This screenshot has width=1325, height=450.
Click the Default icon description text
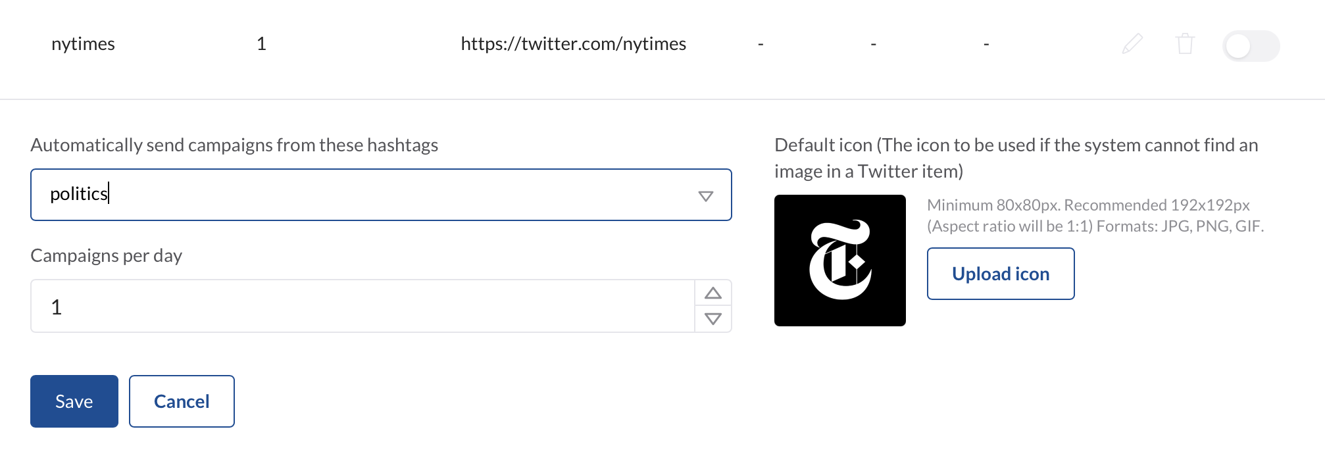(x=1016, y=158)
